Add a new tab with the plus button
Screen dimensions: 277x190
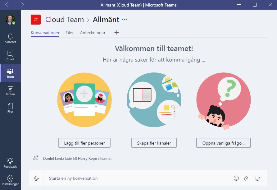116,32
